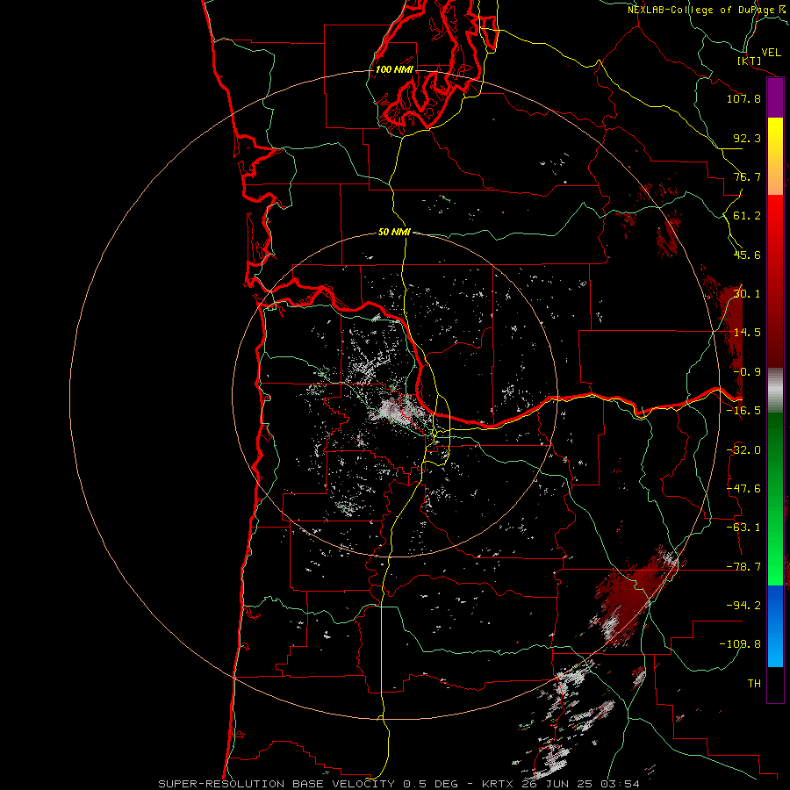This screenshot has width=790, height=790.
Task: Click the "[KT]" units label
Action: pyautogui.click(x=750, y=61)
